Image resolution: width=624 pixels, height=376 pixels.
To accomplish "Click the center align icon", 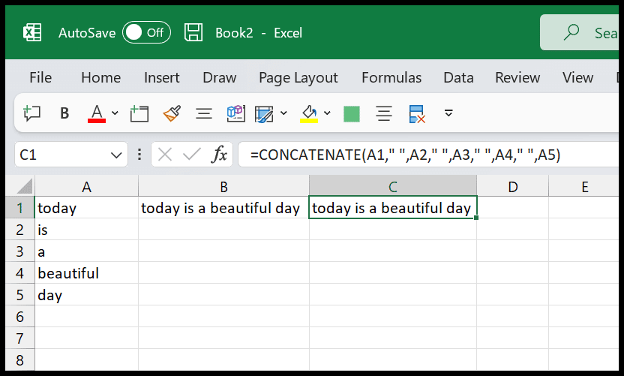I will pyautogui.click(x=384, y=113).
